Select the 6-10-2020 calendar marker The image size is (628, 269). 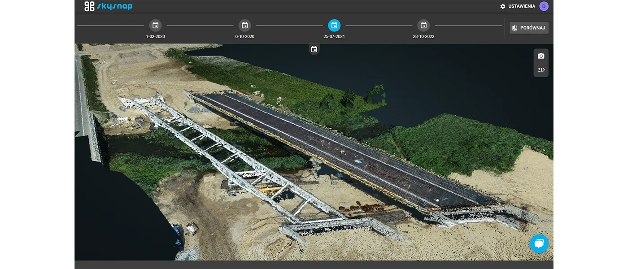pos(244,25)
